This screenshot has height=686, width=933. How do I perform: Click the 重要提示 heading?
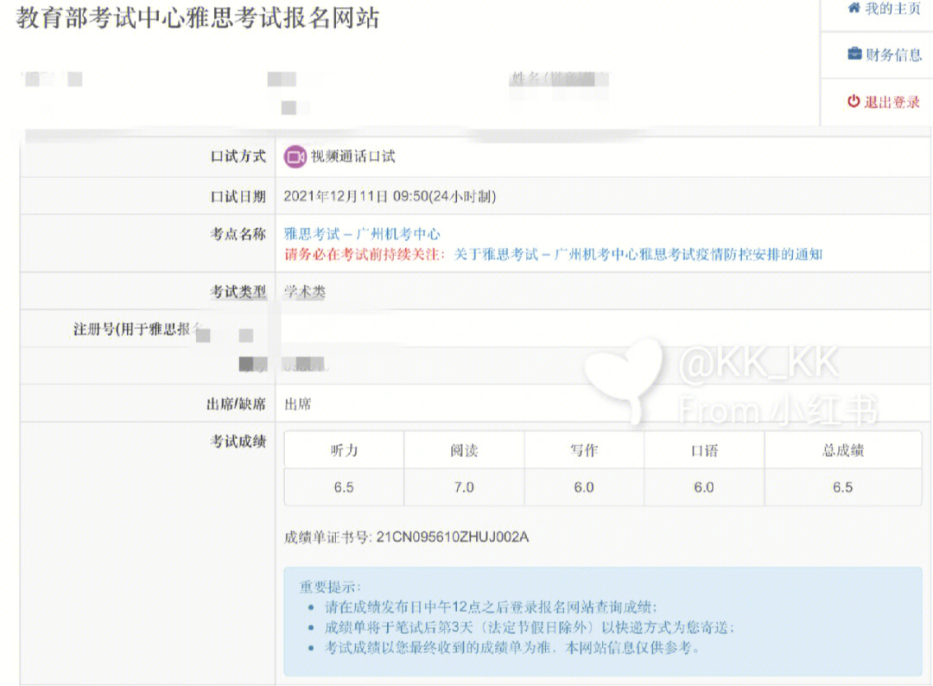coord(329,588)
